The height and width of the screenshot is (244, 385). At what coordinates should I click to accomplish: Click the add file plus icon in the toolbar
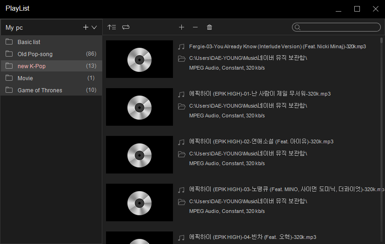point(181,27)
